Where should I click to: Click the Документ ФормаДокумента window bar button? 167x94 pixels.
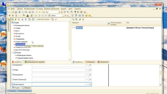coord(20,91)
